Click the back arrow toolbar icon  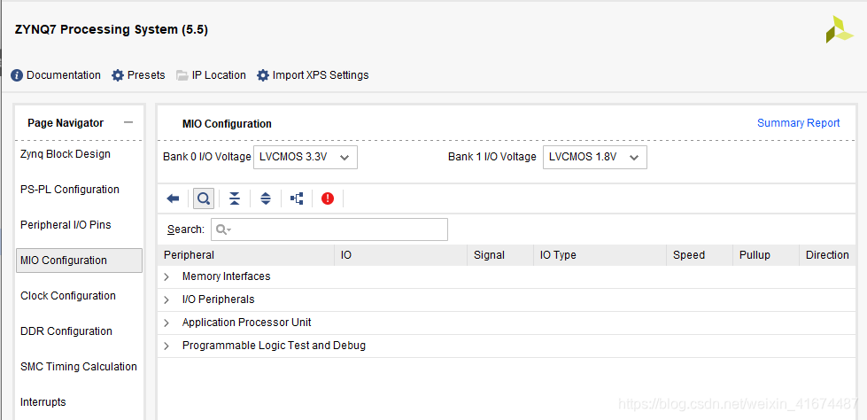[173, 198]
